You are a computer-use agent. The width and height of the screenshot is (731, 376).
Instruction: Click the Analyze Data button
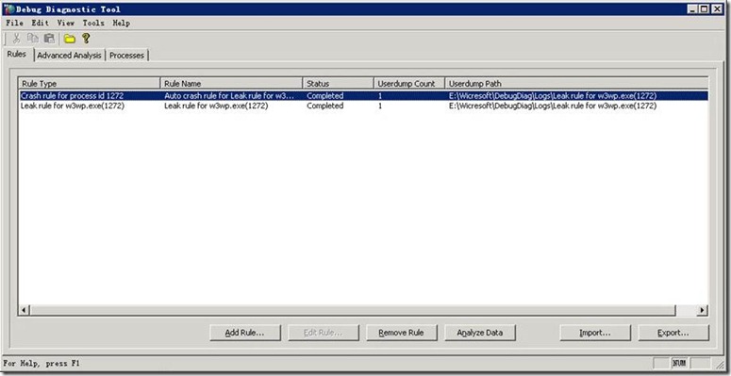(480, 333)
